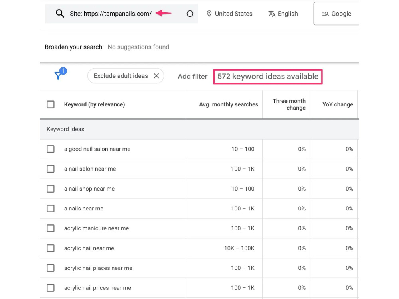
Task: Click keyword text 'acrylic manicure near me'
Action: (x=97, y=228)
